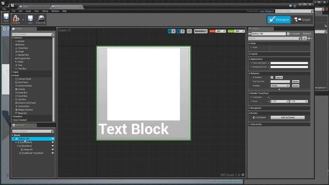Select Grid Panel widget in Palette

pyautogui.click(x=22, y=82)
